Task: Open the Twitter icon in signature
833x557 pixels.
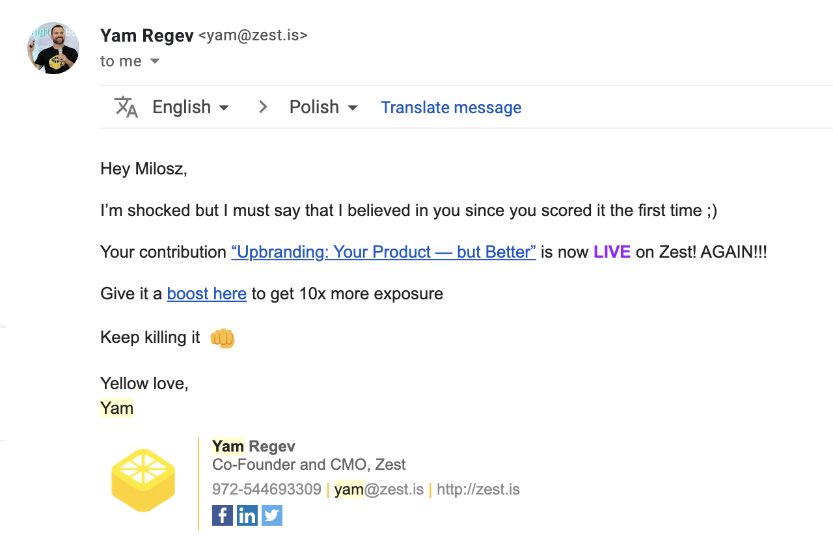Action: [272, 515]
